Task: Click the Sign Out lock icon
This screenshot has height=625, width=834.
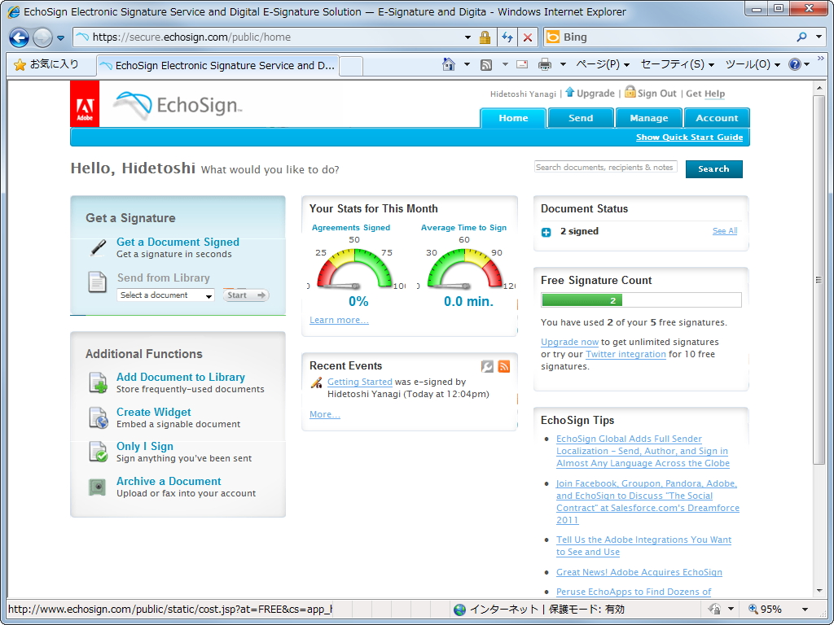Action: pos(630,91)
